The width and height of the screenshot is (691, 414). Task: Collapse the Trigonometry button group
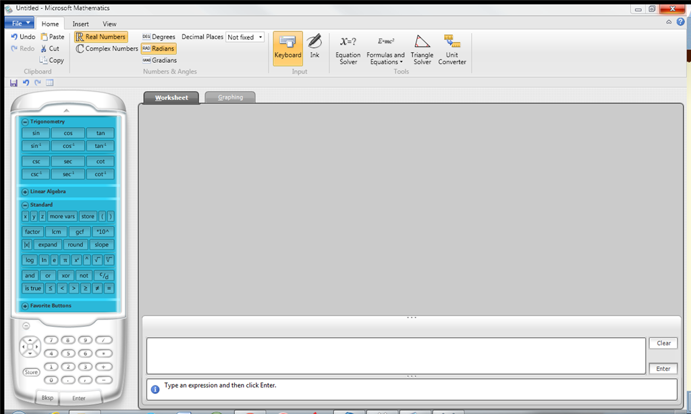click(x=25, y=122)
